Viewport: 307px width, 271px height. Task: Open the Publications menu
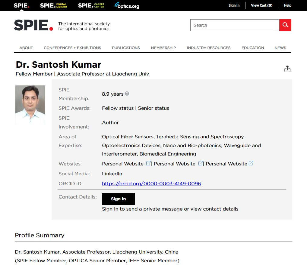click(x=126, y=48)
